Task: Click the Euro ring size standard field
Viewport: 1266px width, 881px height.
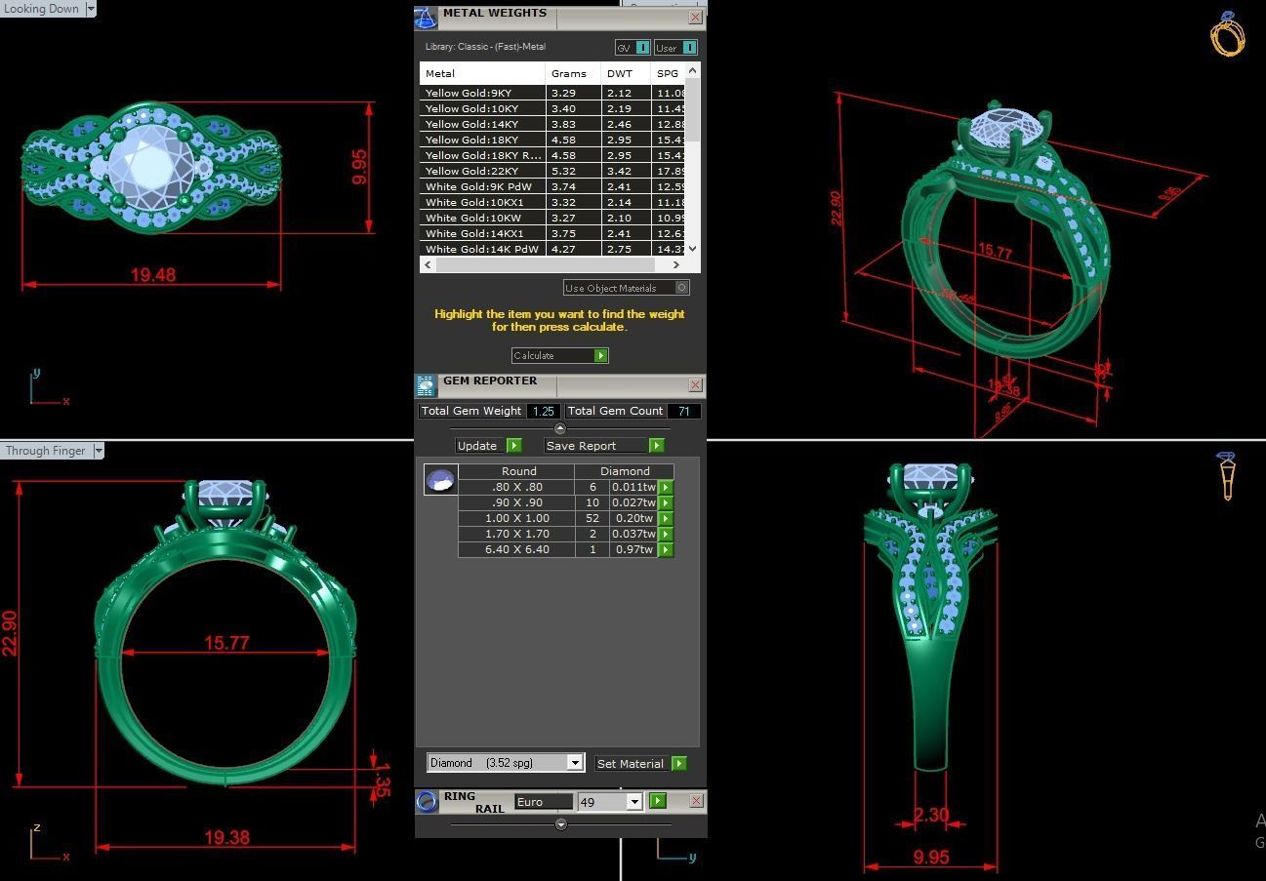Action: (544, 801)
